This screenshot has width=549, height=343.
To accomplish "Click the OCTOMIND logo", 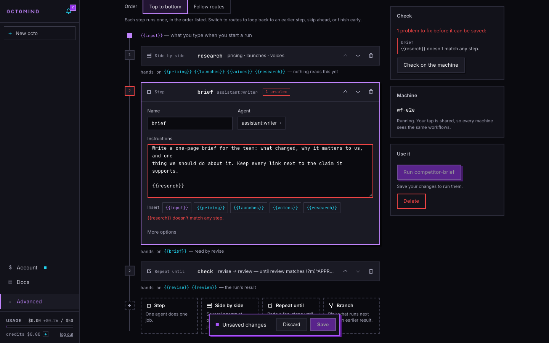I will tap(23, 11).
